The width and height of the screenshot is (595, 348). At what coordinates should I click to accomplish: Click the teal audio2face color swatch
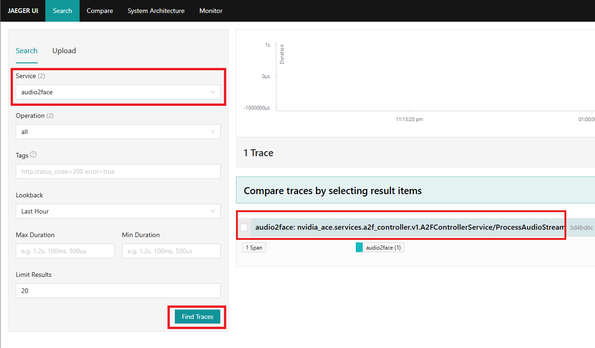(359, 248)
